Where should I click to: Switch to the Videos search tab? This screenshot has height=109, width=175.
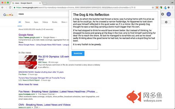click(x=45, y=22)
